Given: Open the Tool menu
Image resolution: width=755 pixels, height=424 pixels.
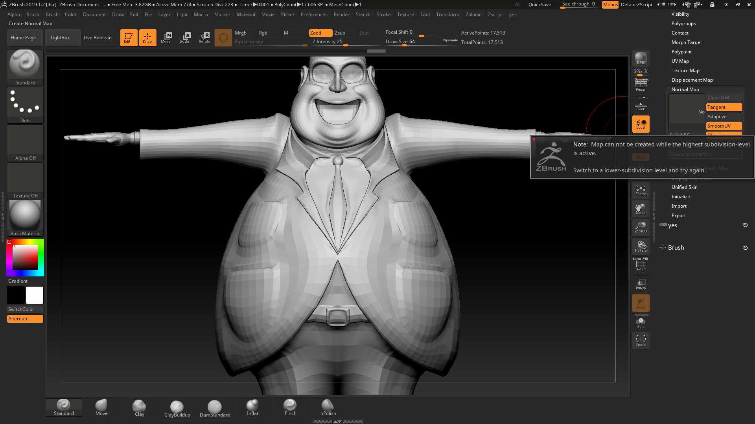Looking at the screenshot, I should 425,15.
